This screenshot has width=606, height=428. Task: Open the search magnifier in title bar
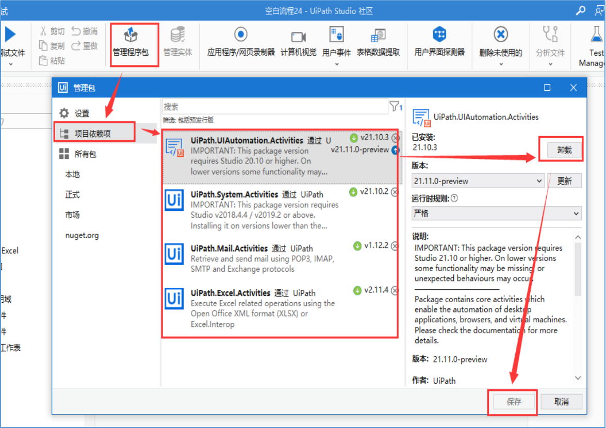[x=581, y=10]
